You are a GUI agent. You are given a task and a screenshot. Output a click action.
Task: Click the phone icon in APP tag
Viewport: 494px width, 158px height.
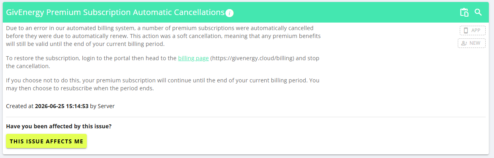pyautogui.click(x=466, y=30)
